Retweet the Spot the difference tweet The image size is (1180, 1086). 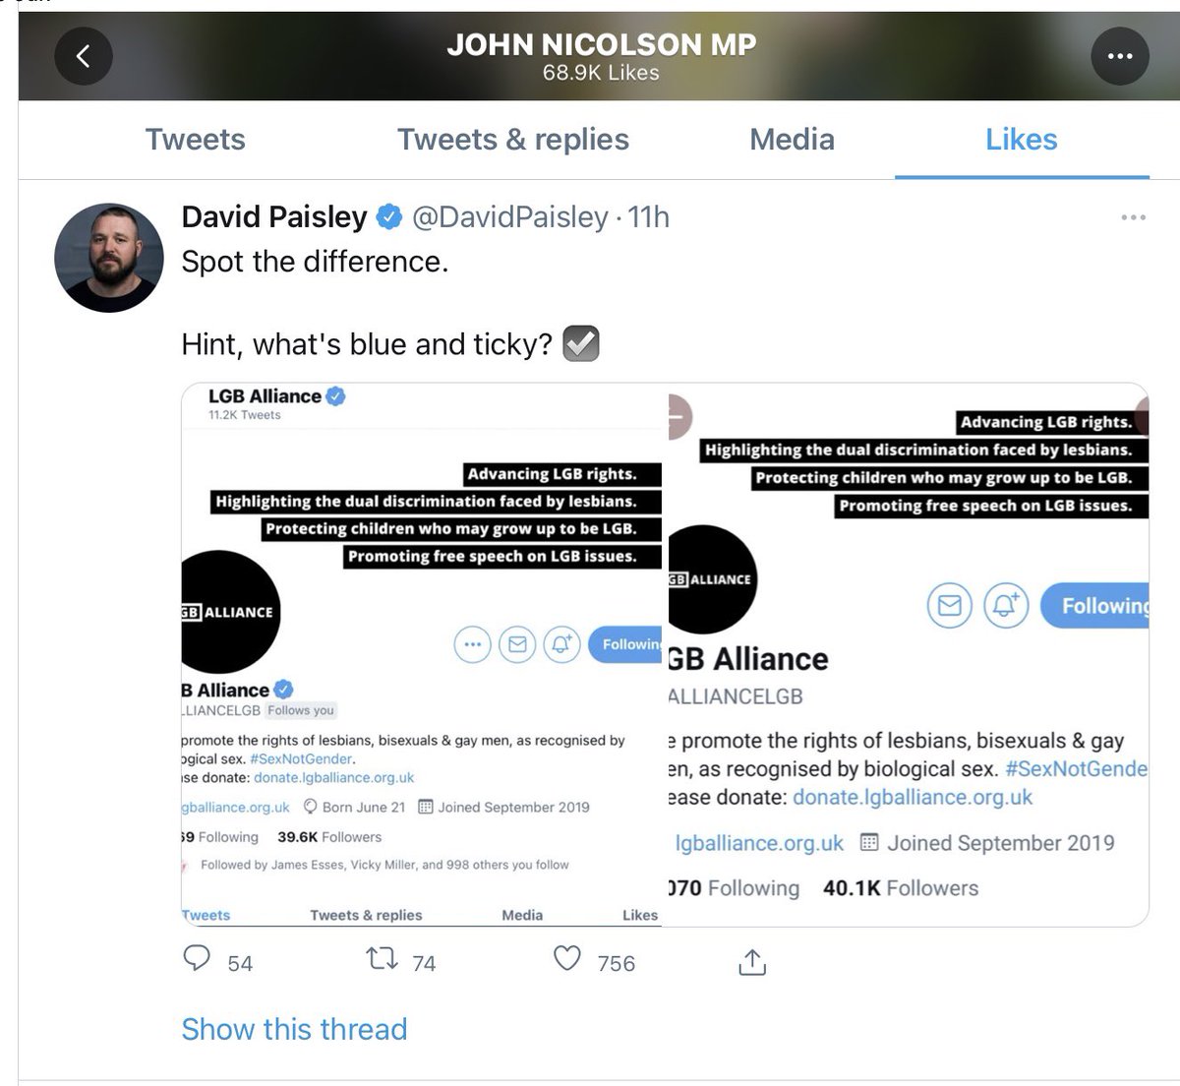point(382,958)
